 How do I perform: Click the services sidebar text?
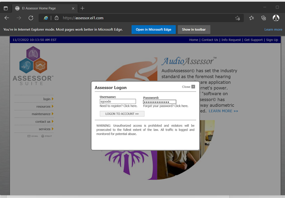pos(44,129)
